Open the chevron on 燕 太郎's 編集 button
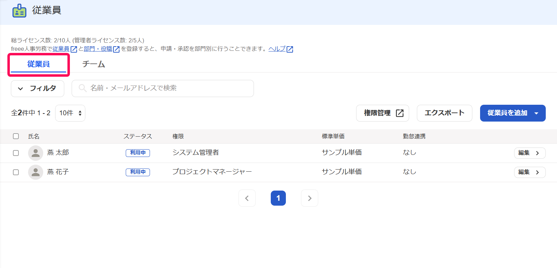Image resolution: width=557 pixels, height=268 pixels. click(537, 153)
